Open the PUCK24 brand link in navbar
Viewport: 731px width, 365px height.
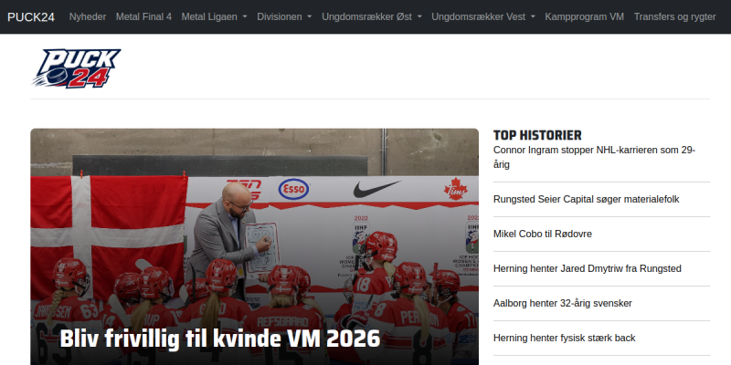click(31, 16)
